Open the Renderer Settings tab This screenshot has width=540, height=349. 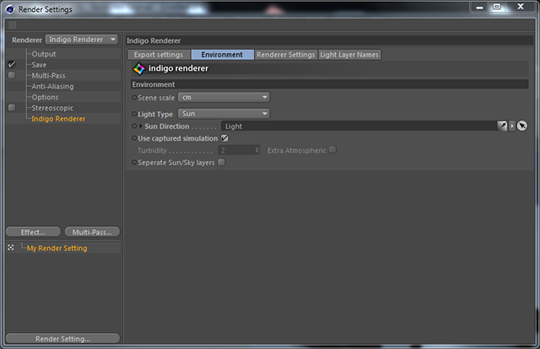(286, 55)
